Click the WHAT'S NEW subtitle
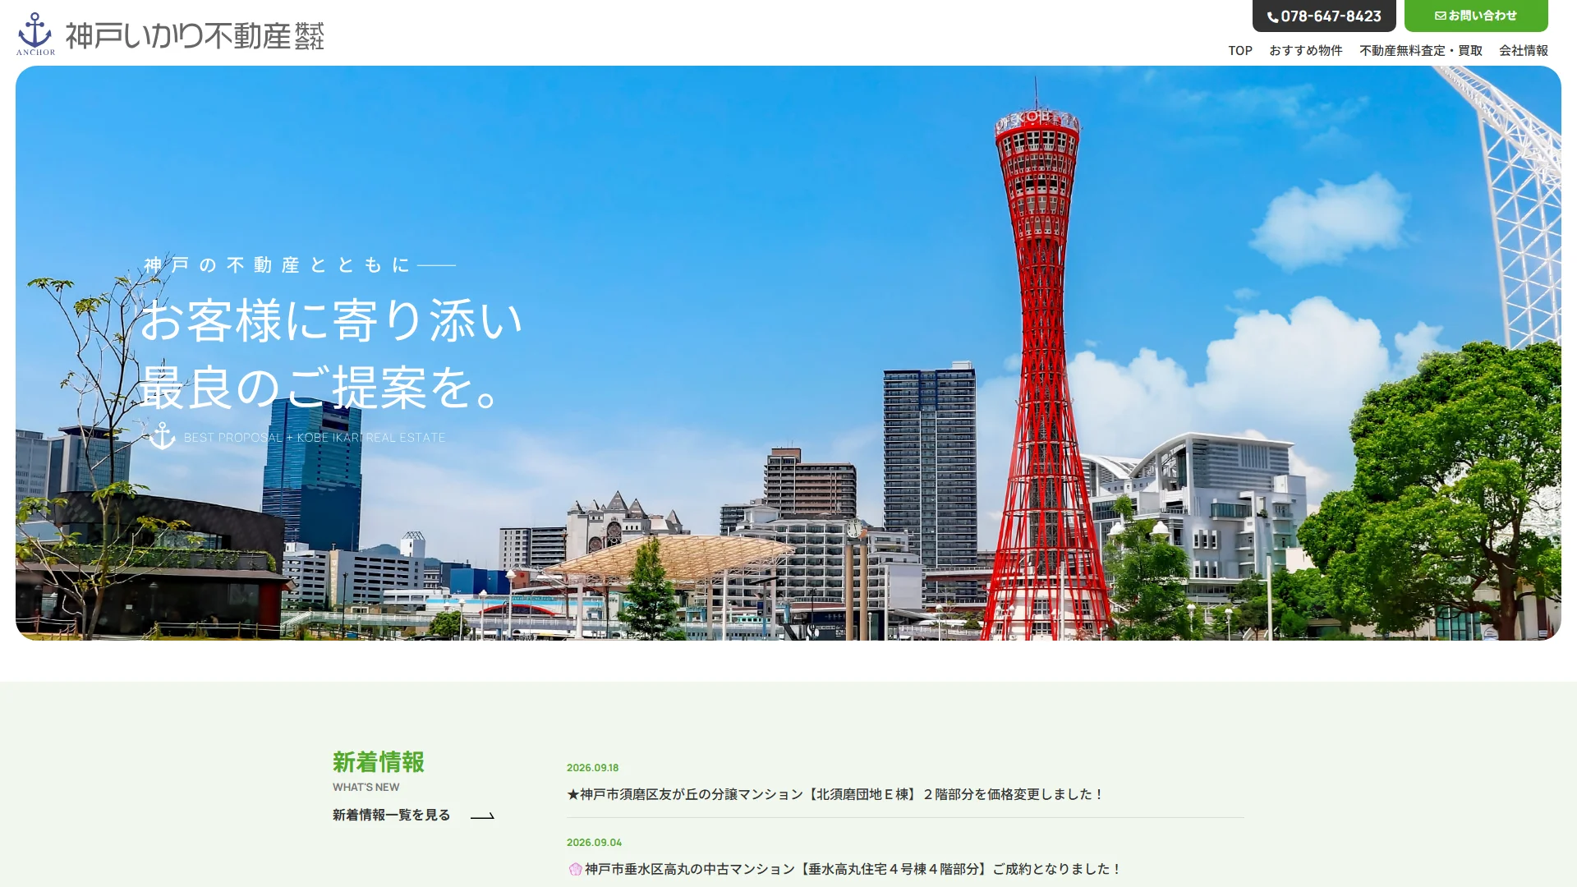This screenshot has width=1577, height=887. point(366,787)
